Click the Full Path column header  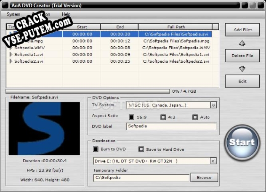(x=175, y=27)
